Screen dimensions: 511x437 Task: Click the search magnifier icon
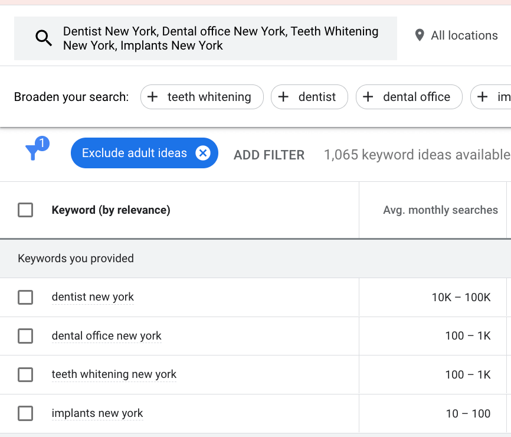click(44, 39)
